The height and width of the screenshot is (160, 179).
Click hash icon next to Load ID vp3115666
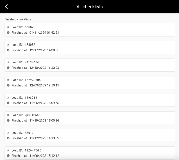click(x=8, y=115)
